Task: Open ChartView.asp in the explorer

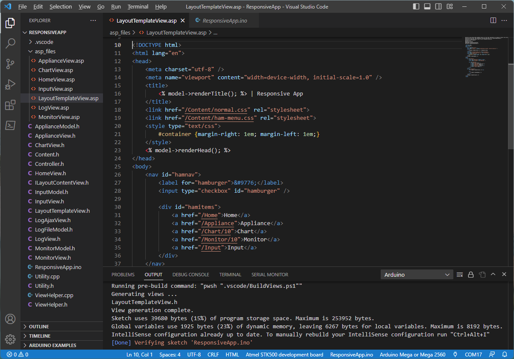Action: click(62, 70)
